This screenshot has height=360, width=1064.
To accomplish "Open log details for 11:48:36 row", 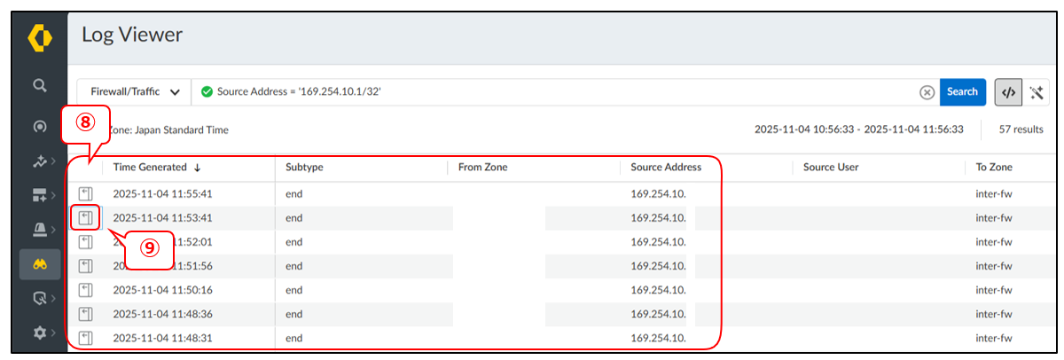I will point(85,314).
